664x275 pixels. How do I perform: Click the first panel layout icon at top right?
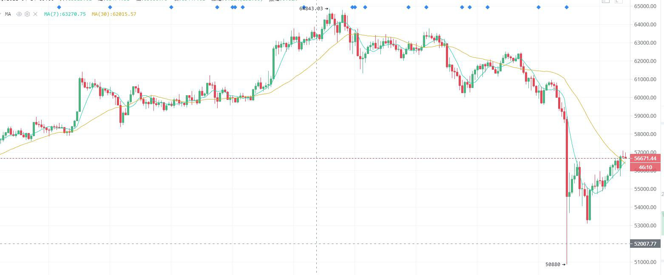tap(606, 1)
